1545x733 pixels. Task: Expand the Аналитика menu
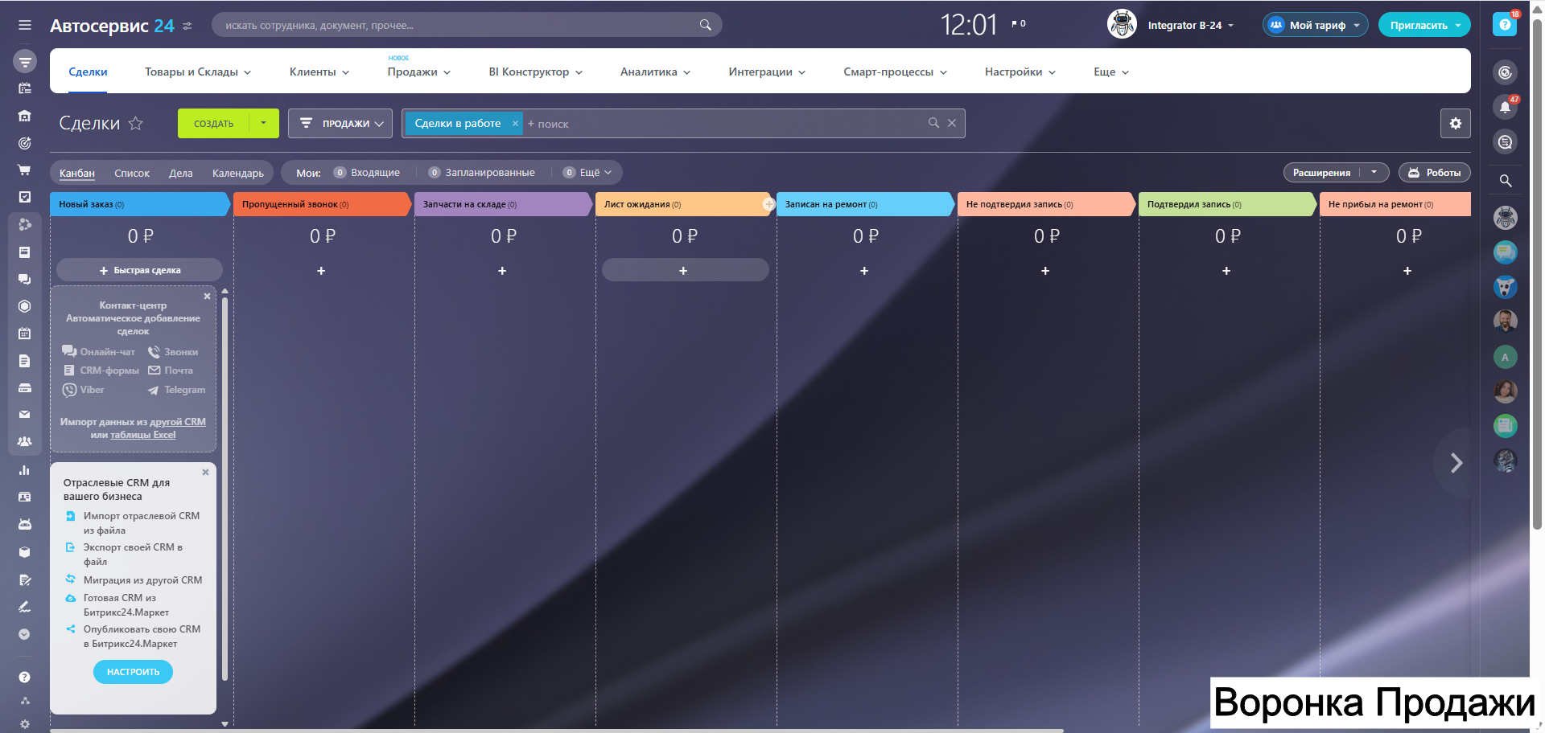tap(656, 72)
